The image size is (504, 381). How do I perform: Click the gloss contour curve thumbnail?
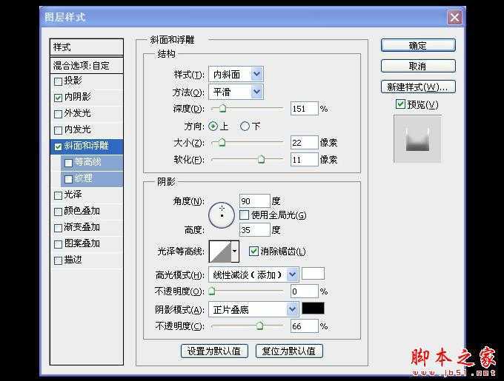point(220,252)
